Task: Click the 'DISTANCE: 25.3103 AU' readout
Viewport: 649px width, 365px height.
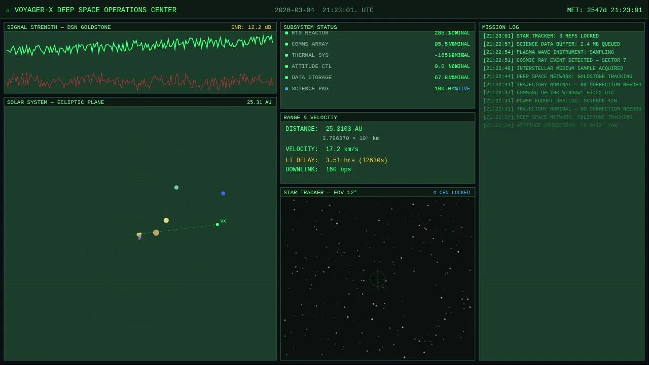Action: 323,129
